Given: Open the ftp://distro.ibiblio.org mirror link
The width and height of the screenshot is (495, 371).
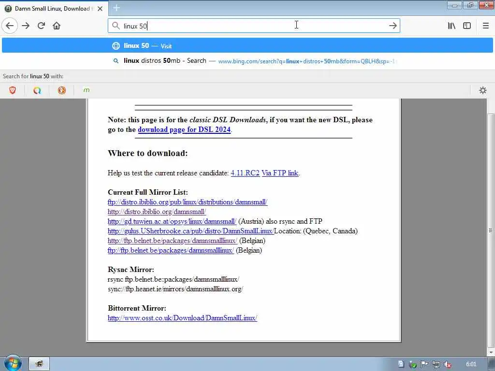Looking at the screenshot, I should [188, 202].
